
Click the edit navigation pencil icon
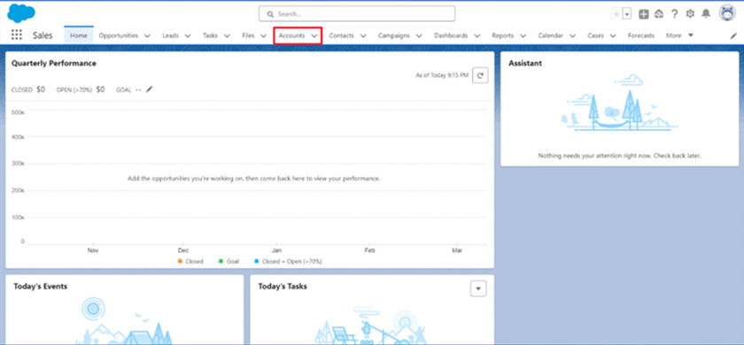point(733,35)
